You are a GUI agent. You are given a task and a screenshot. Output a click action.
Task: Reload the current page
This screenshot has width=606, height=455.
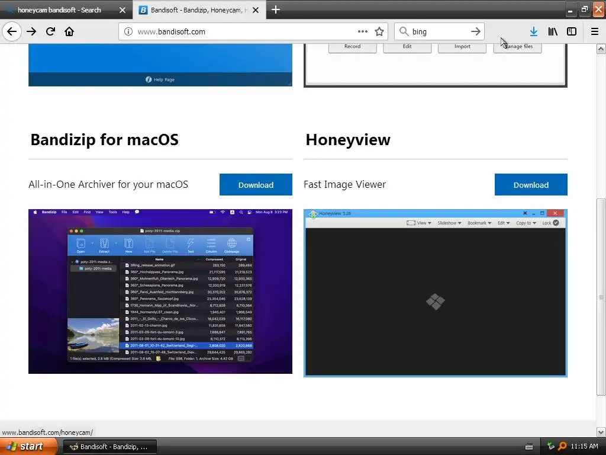point(50,31)
